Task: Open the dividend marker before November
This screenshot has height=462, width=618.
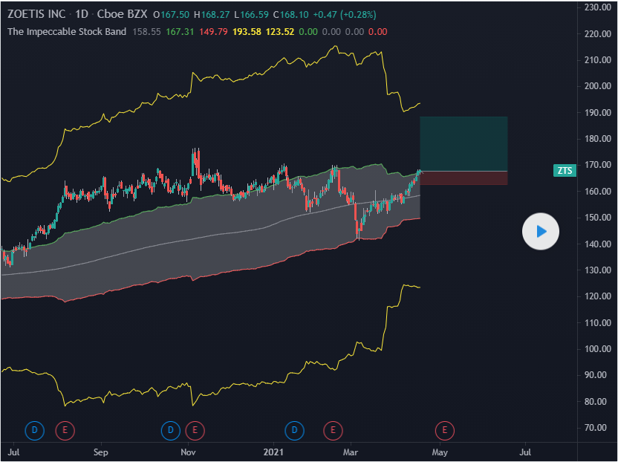Action: coord(170,429)
